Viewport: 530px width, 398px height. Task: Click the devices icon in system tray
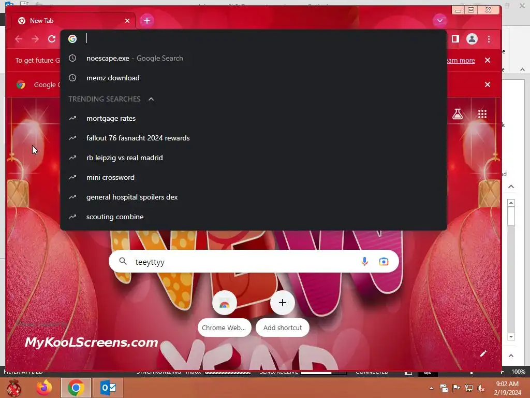click(x=444, y=388)
